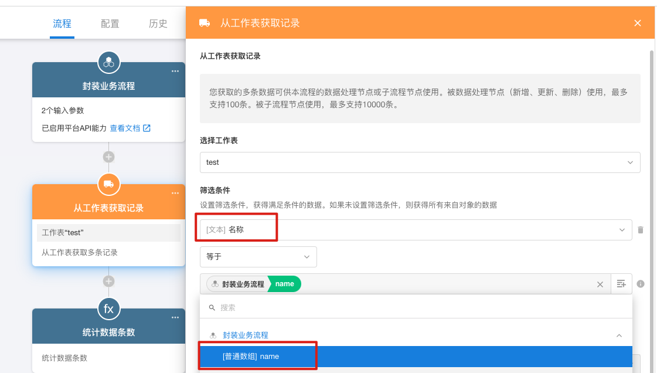Open the [文本] 名称 field dropdown
This screenshot has height=373, width=657.
coord(416,230)
